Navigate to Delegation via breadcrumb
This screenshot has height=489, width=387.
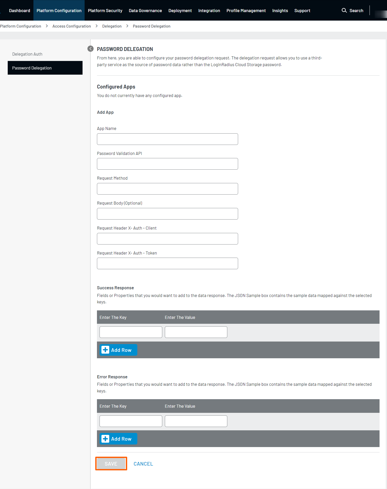[x=112, y=26]
